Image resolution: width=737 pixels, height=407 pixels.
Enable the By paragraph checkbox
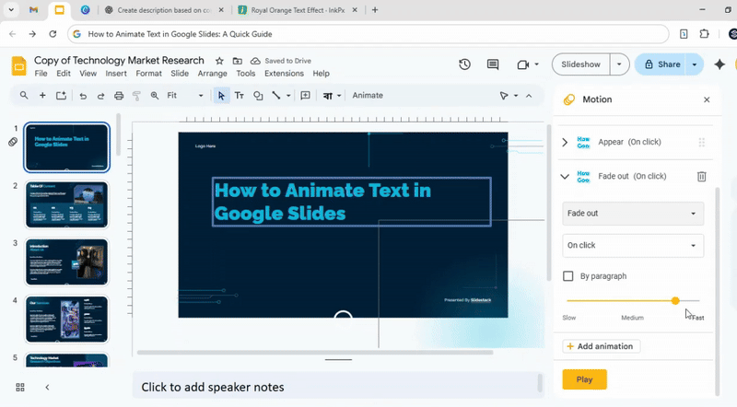coord(568,276)
